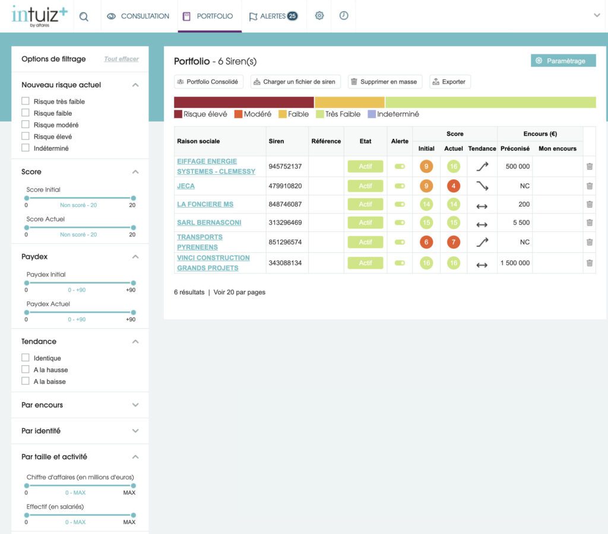Click the Paramétrage button

[x=563, y=61]
